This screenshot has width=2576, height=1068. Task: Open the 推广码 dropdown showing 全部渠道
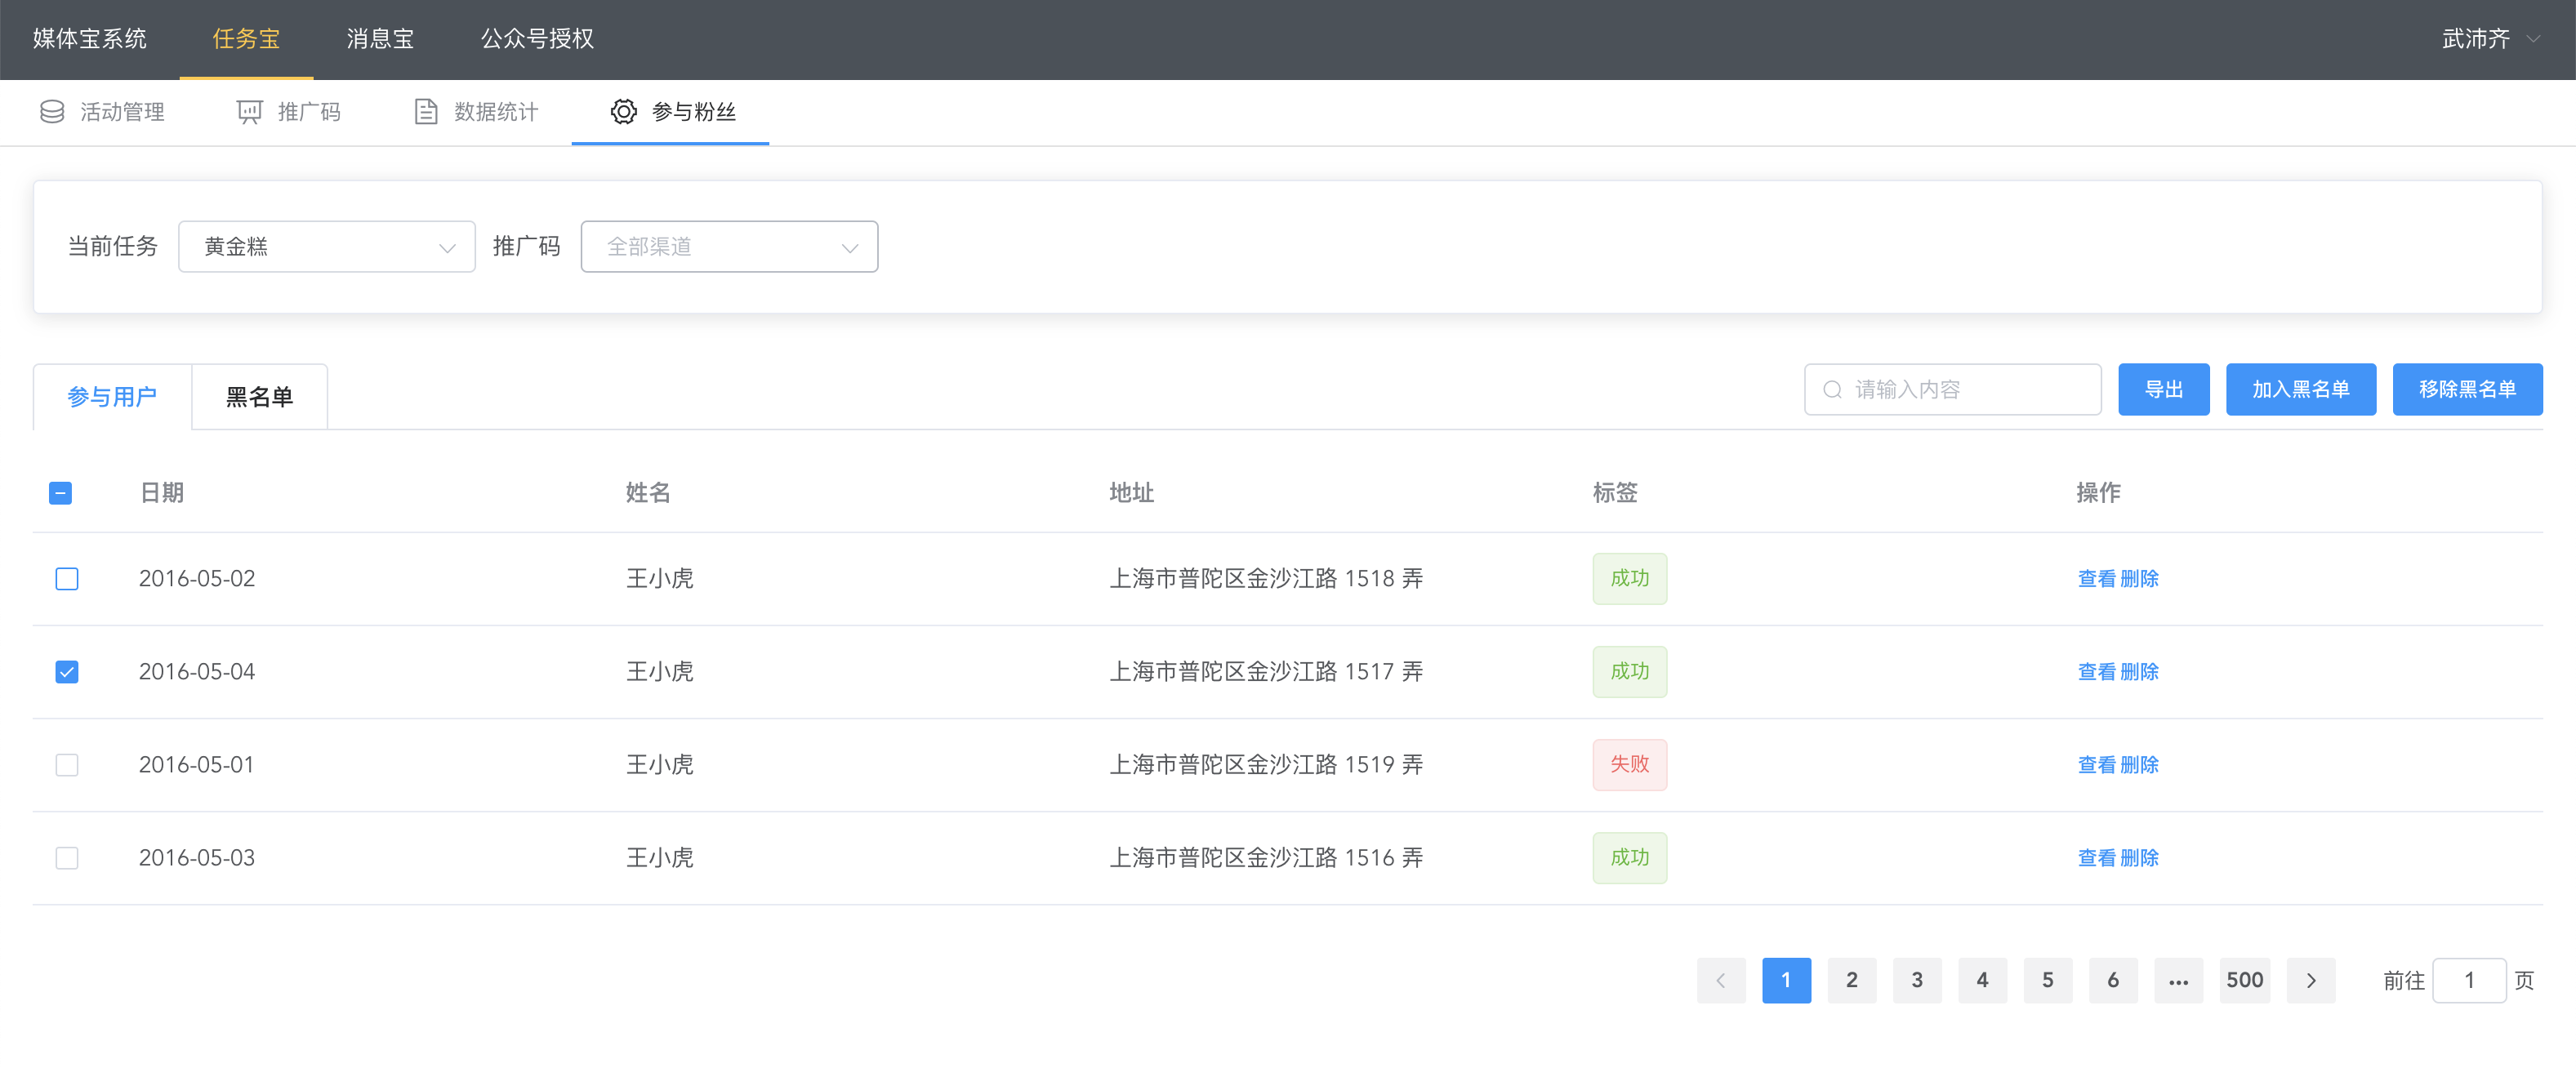click(x=729, y=247)
